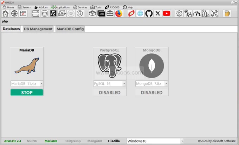
Task: Open the Help menu
Action: coord(128,7)
